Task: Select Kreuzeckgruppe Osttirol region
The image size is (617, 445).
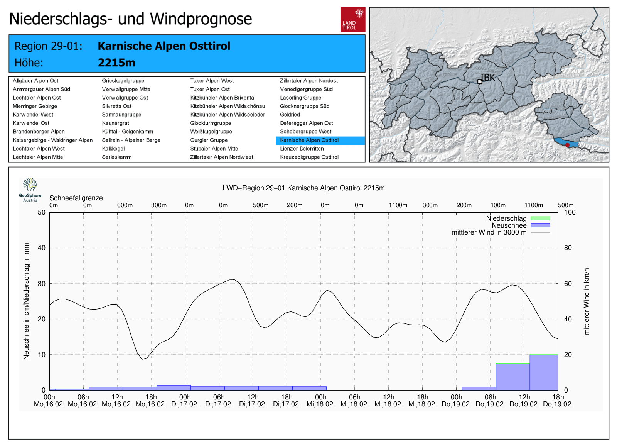Action: [309, 157]
